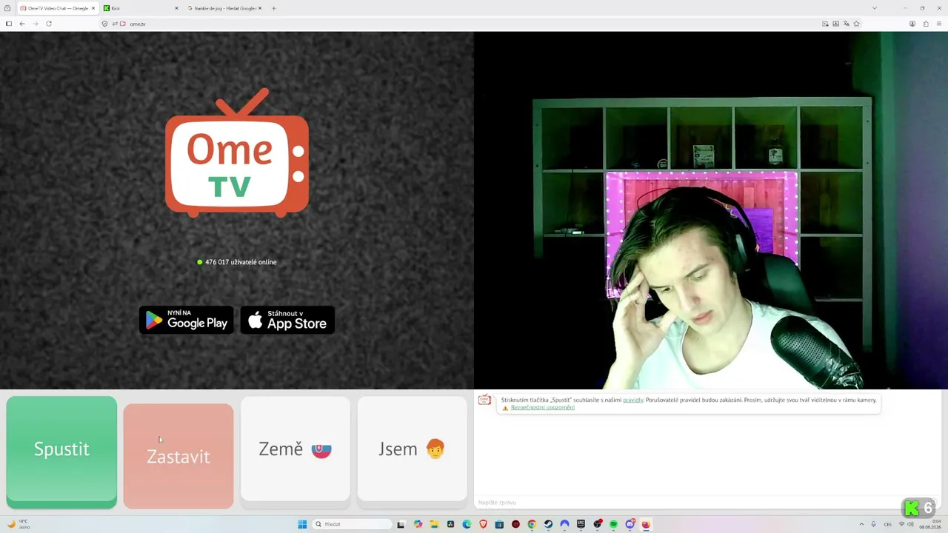Go back to the previous page
This screenshot has height=533, width=948.
coord(22,24)
